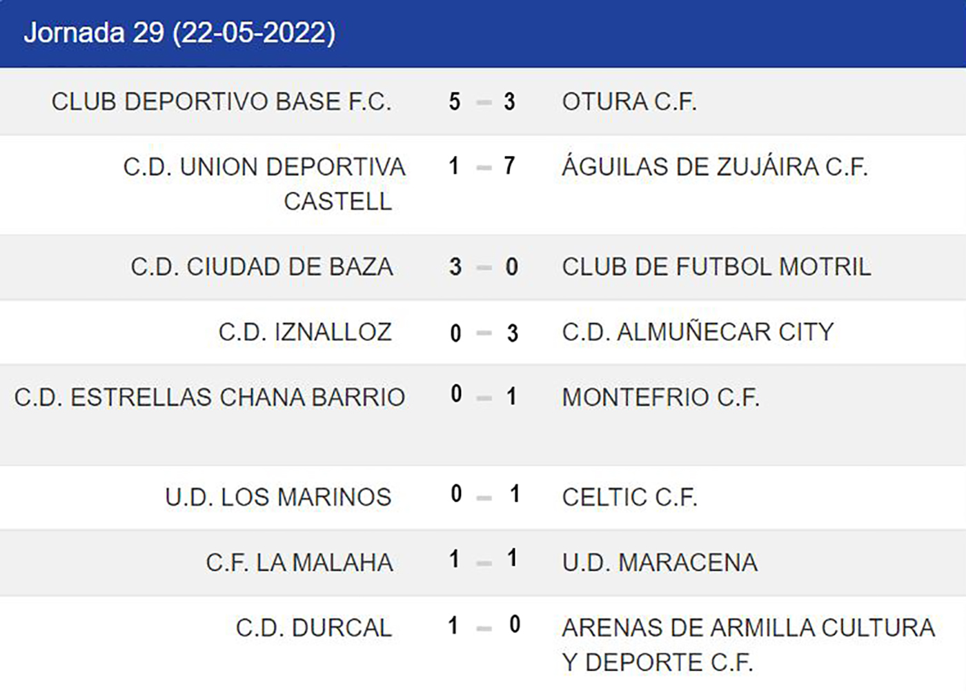Select OTURA C.F. team name
This screenshot has width=966, height=694.
(x=629, y=102)
